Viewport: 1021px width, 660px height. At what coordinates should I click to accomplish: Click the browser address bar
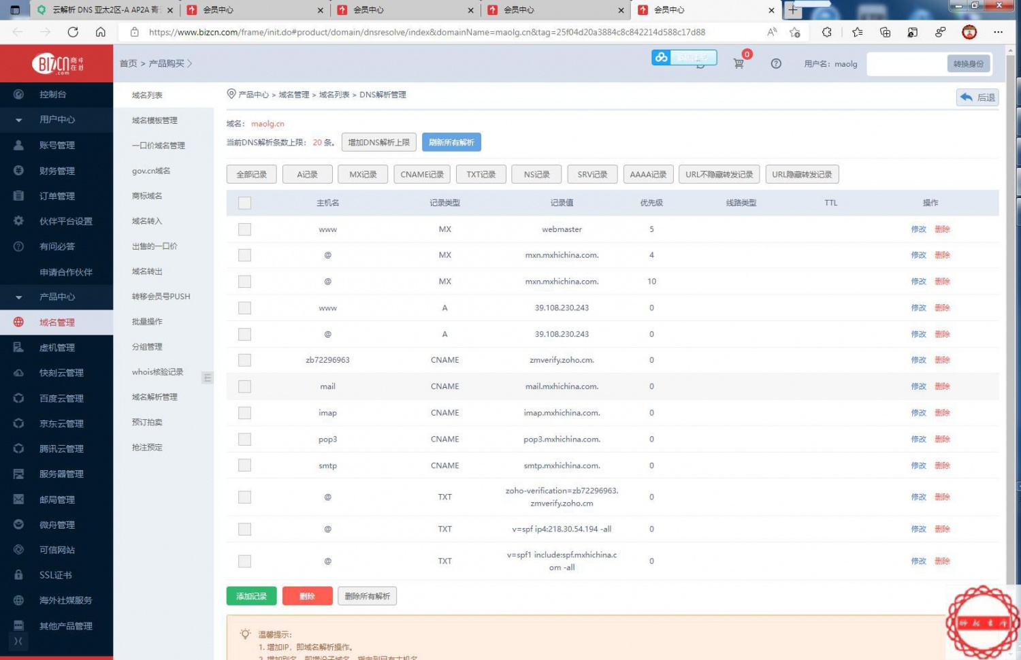pos(427,32)
